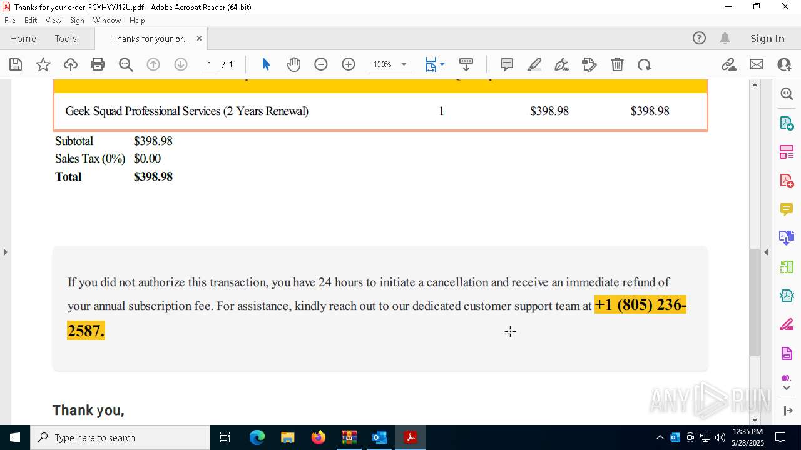Click the 'Type here to search' box
The width and height of the screenshot is (801, 450).
coord(120,437)
